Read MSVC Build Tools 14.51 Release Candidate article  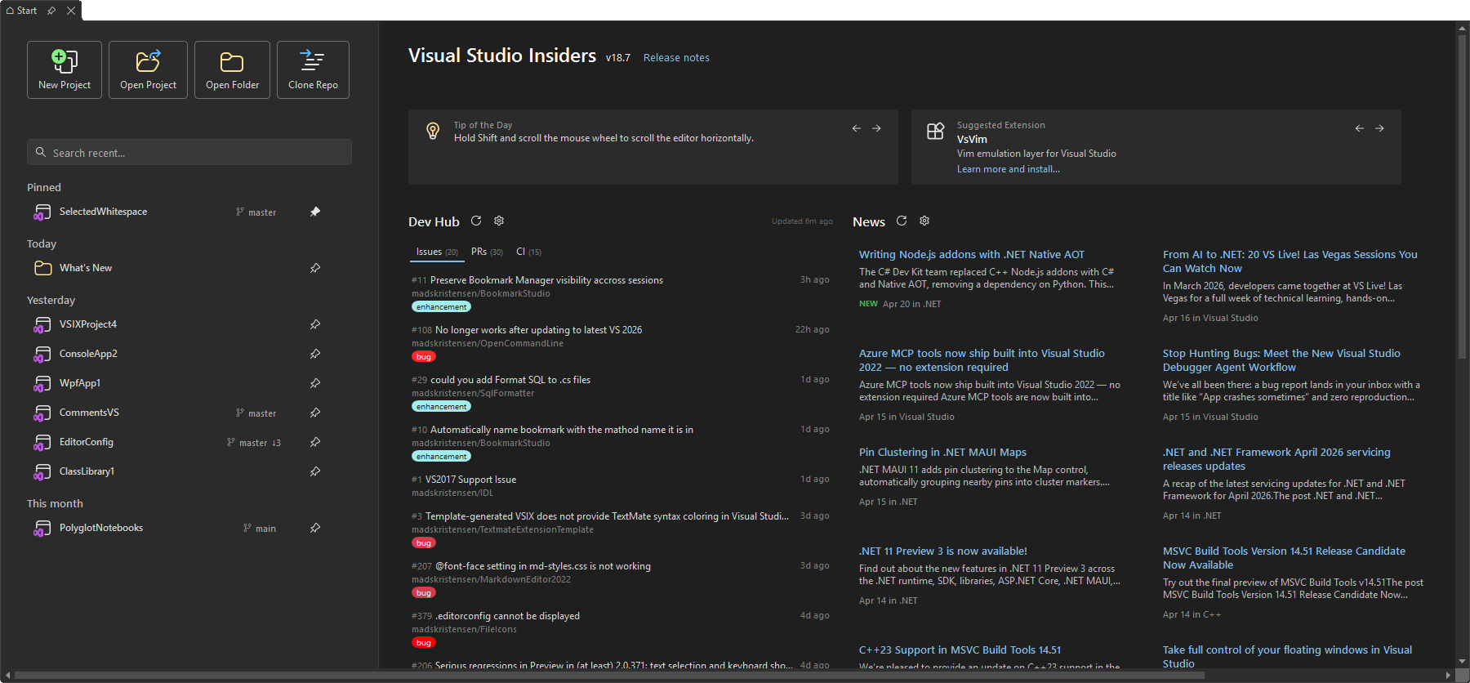tap(1284, 558)
